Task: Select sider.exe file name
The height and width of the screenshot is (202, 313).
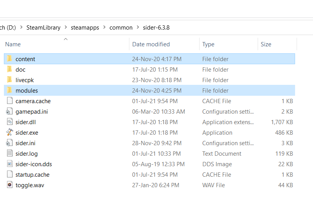Action: pyautogui.click(x=27, y=133)
